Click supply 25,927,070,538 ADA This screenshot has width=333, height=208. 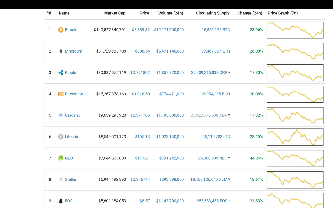coord(209,115)
